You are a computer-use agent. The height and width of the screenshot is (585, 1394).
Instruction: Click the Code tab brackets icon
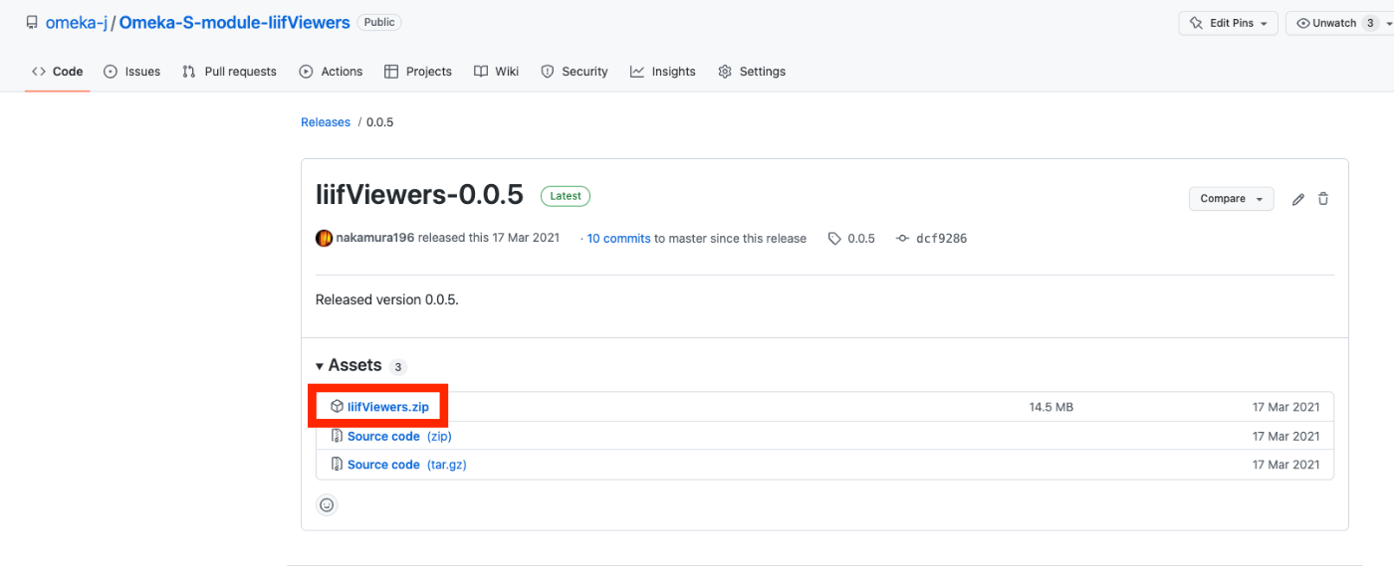pyautogui.click(x=39, y=72)
